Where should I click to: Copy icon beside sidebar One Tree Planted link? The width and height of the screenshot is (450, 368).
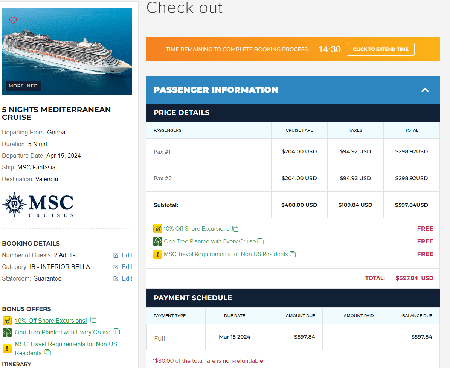117,331
